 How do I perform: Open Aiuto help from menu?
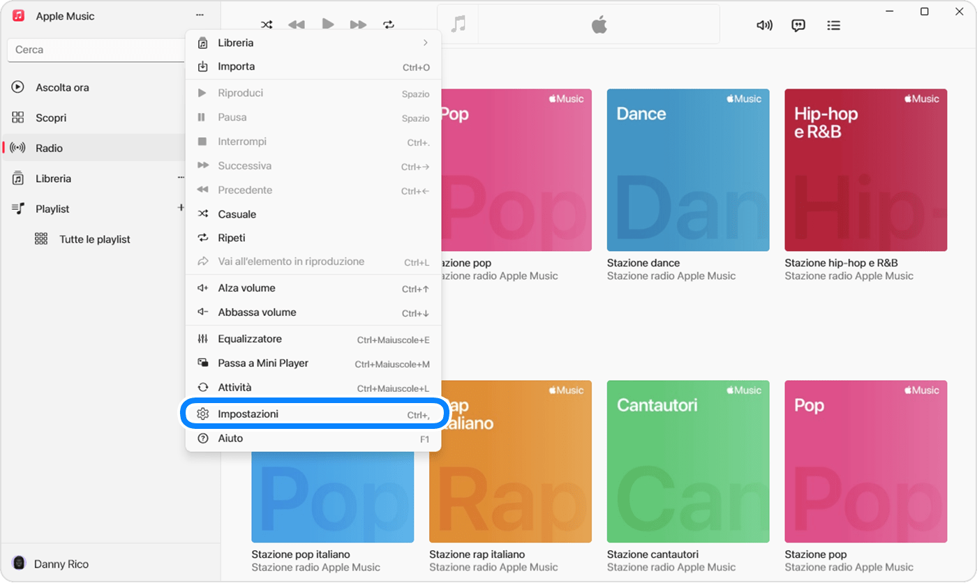click(x=313, y=439)
